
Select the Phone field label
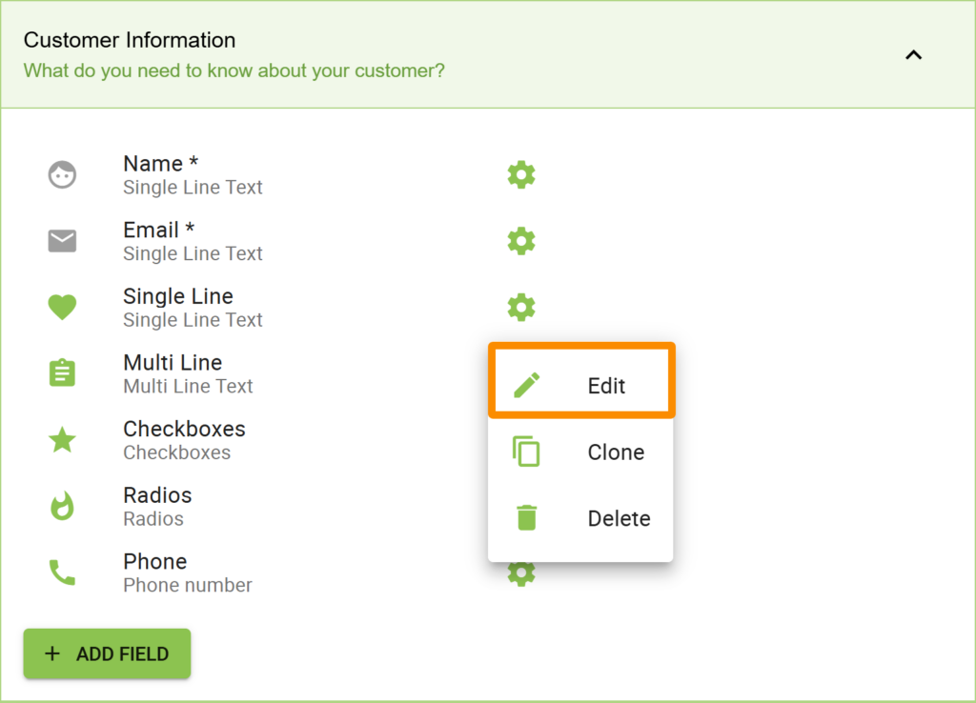tap(155, 561)
